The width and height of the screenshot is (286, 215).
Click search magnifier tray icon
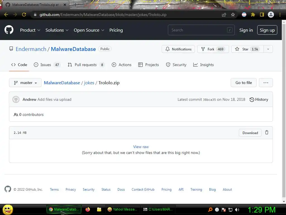(210, 210)
